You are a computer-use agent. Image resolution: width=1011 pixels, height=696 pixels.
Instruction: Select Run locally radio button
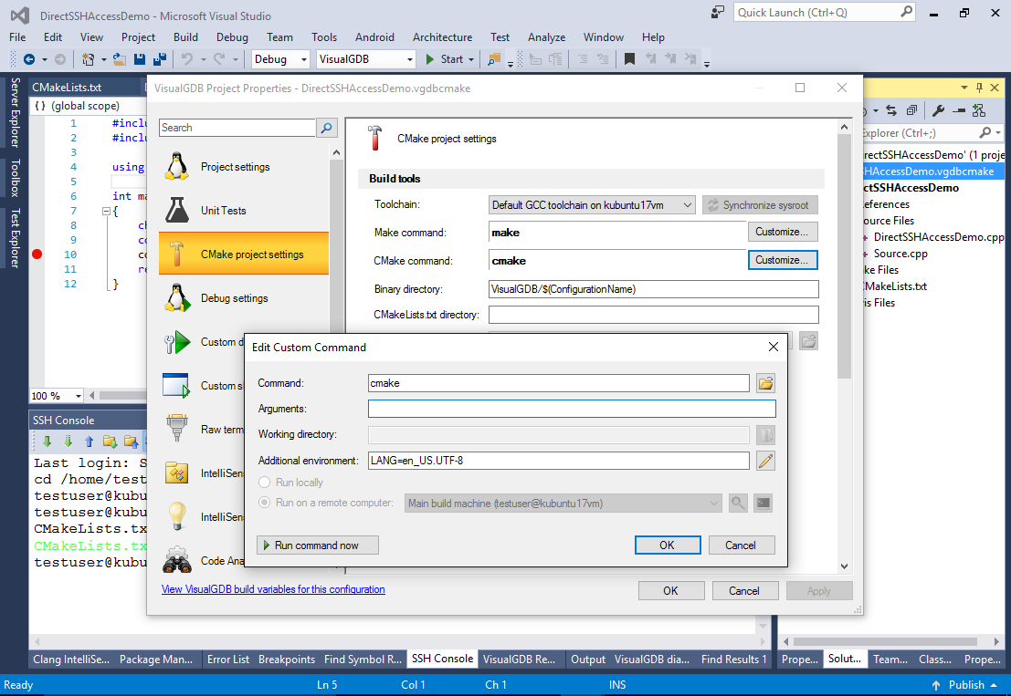pyautogui.click(x=264, y=483)
